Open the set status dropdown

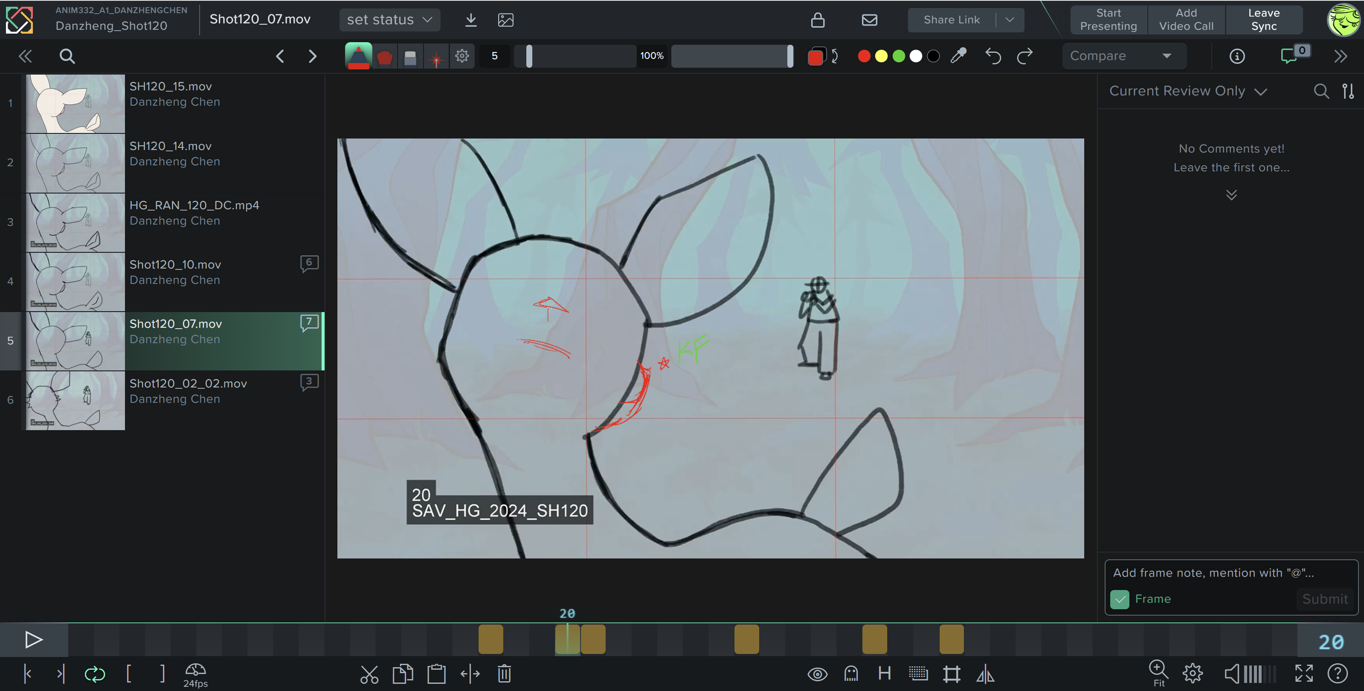390,20
